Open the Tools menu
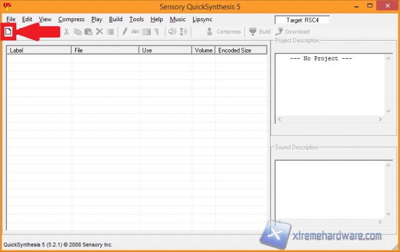 [x=136, y=19]
